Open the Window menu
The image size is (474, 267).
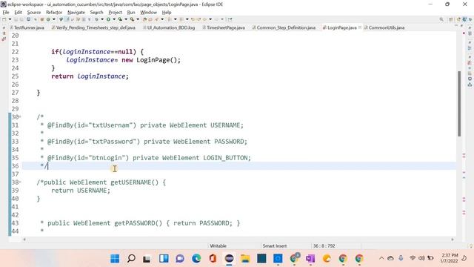pyautogui.click(x=148, y=13)
